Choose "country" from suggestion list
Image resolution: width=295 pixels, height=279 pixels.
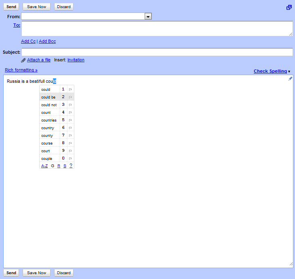pyautogui.click(x=48, y=128)
